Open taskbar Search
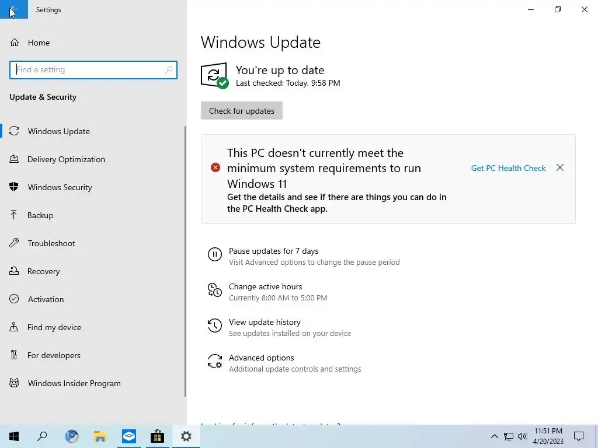 point(42,436)
